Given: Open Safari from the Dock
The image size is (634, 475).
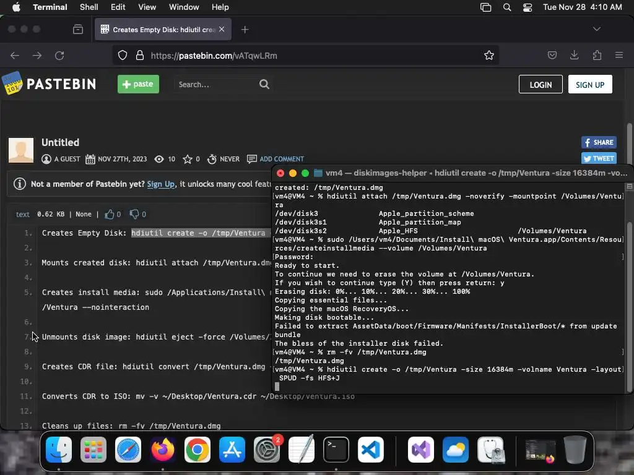Looking at the screenshot, I should click(128, 450).
